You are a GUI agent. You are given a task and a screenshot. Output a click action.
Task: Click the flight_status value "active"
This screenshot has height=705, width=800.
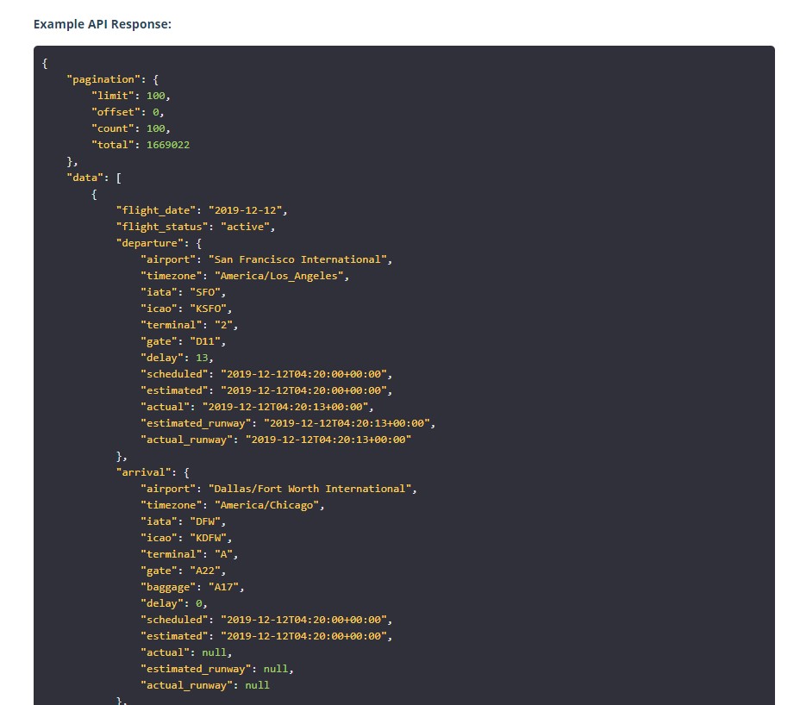248,227
